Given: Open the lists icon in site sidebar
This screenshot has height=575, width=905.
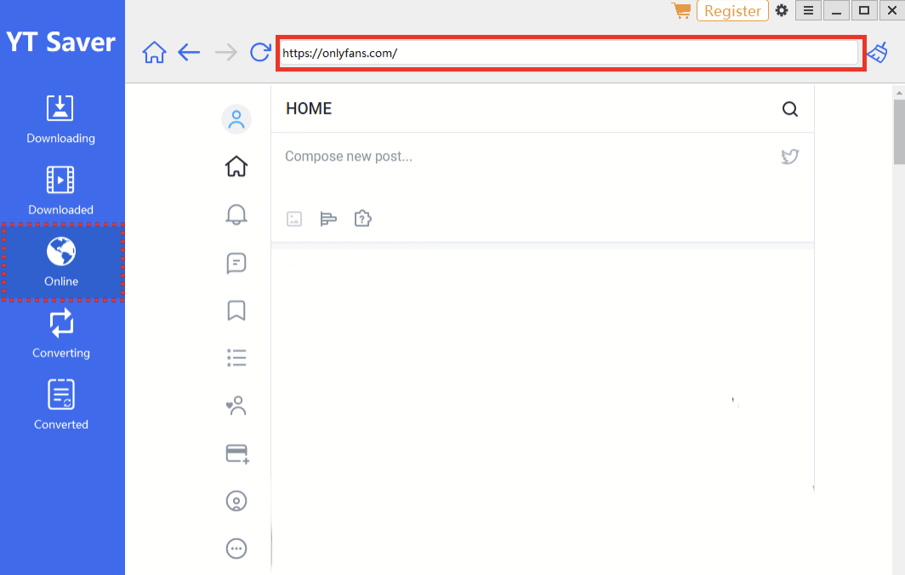Looking at the screenshot, I should 236,358.
